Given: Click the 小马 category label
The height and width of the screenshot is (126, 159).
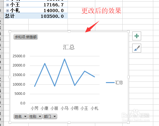Looking at the screenshot, I should (x=64, y=108).
